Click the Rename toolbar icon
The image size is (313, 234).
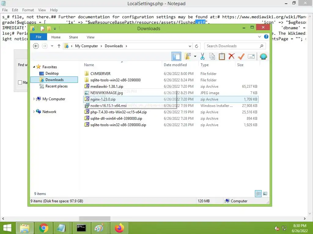pyautogui.click(x=251, y=56)
